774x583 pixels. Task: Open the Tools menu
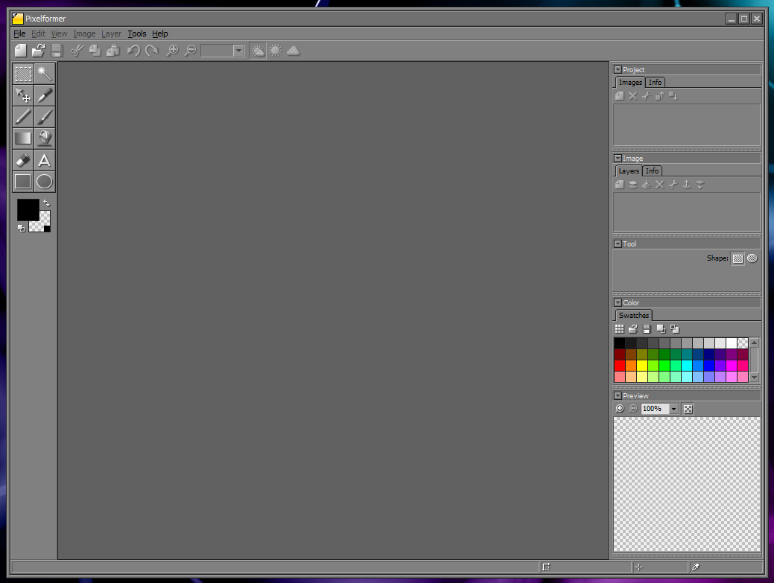pyautogui.click(x=137, y=34)
